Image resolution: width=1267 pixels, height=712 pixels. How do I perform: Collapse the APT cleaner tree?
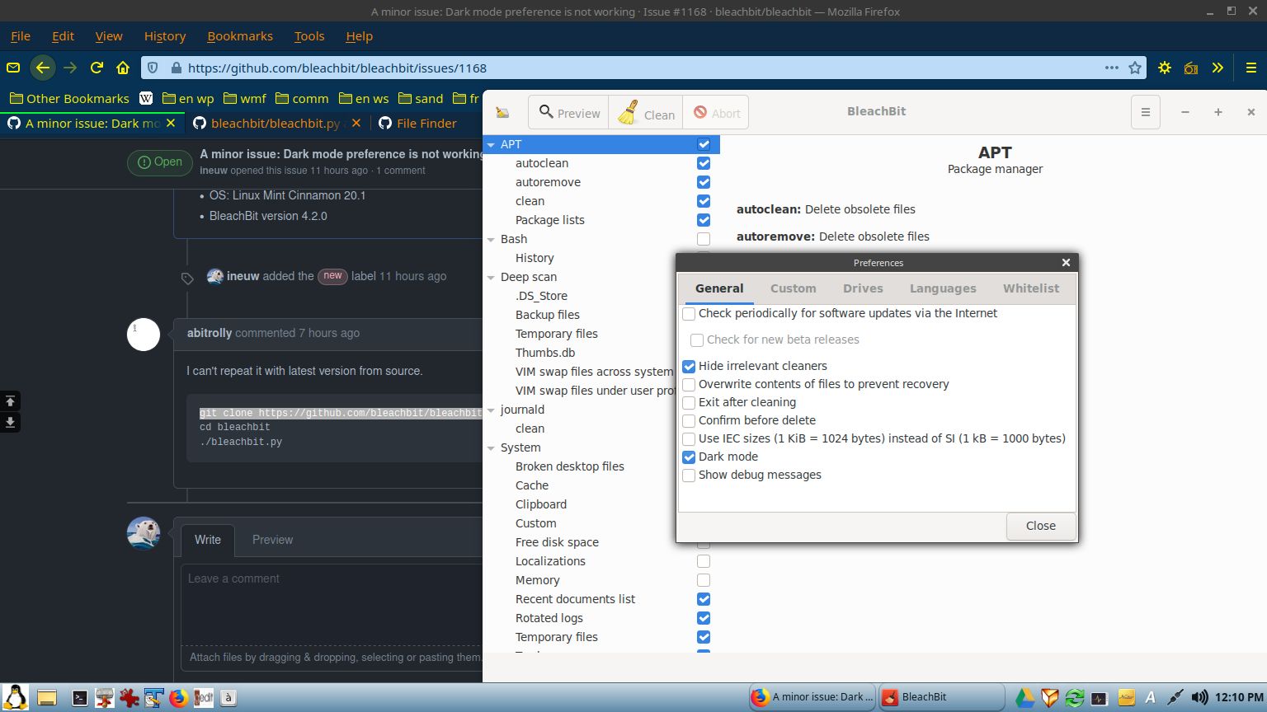[x=492, y=144]
